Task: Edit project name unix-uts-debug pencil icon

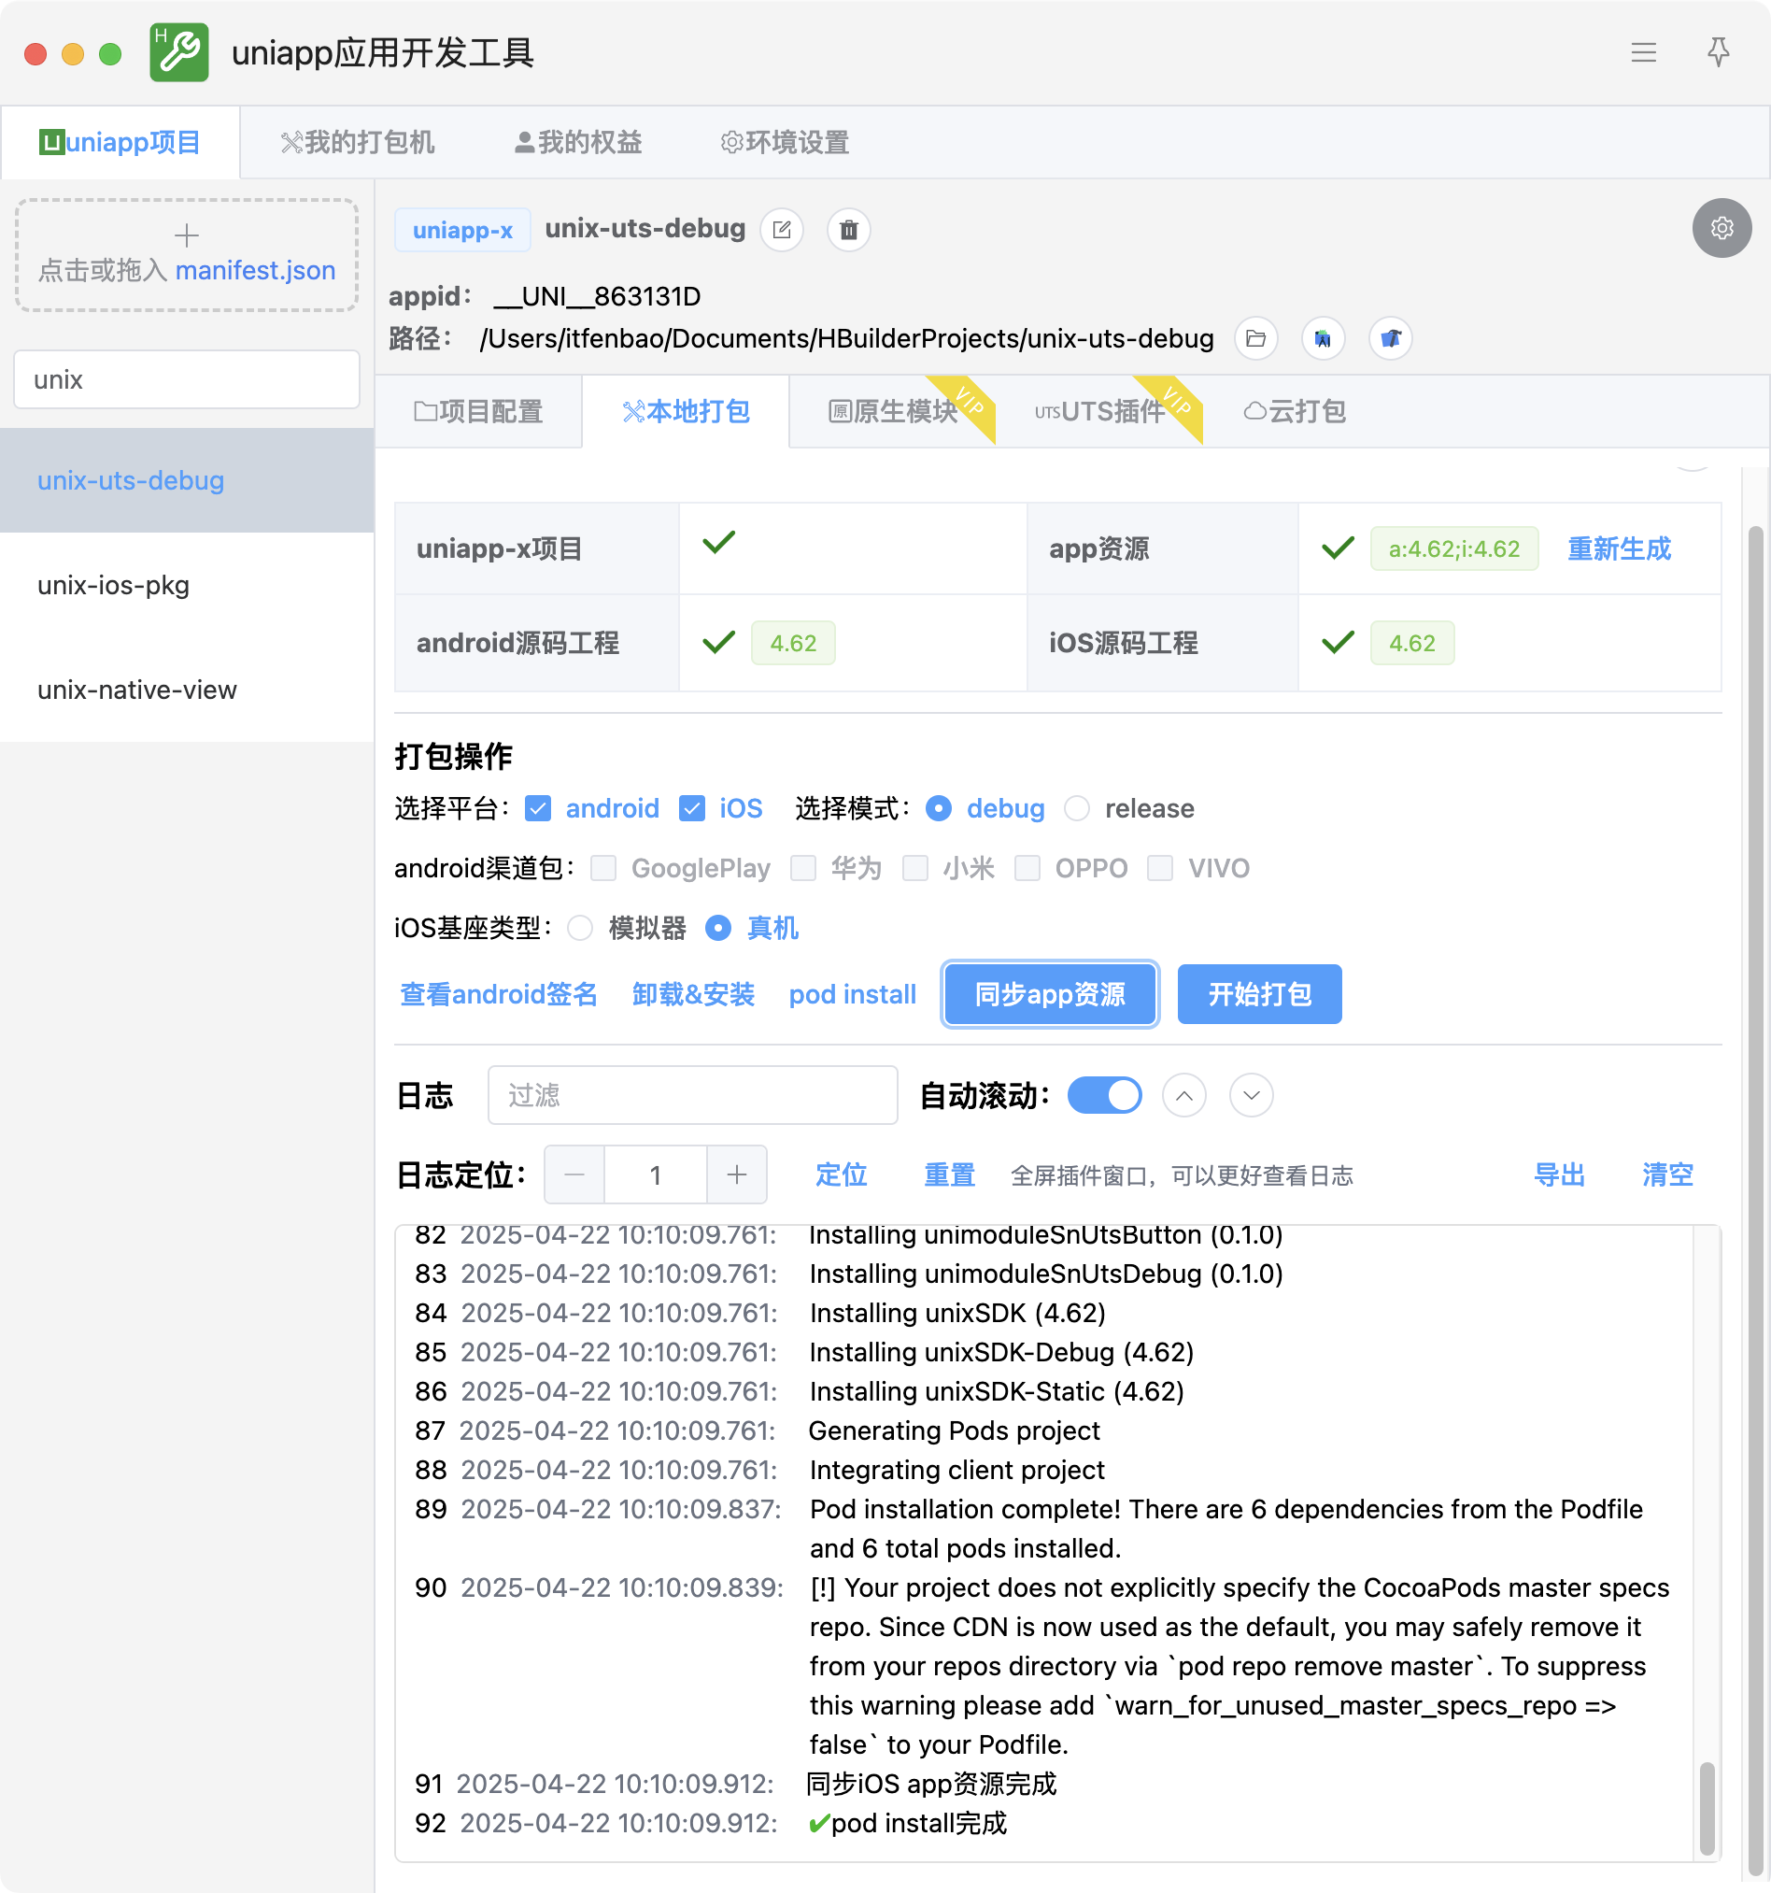Action: (x=782, y=230)
